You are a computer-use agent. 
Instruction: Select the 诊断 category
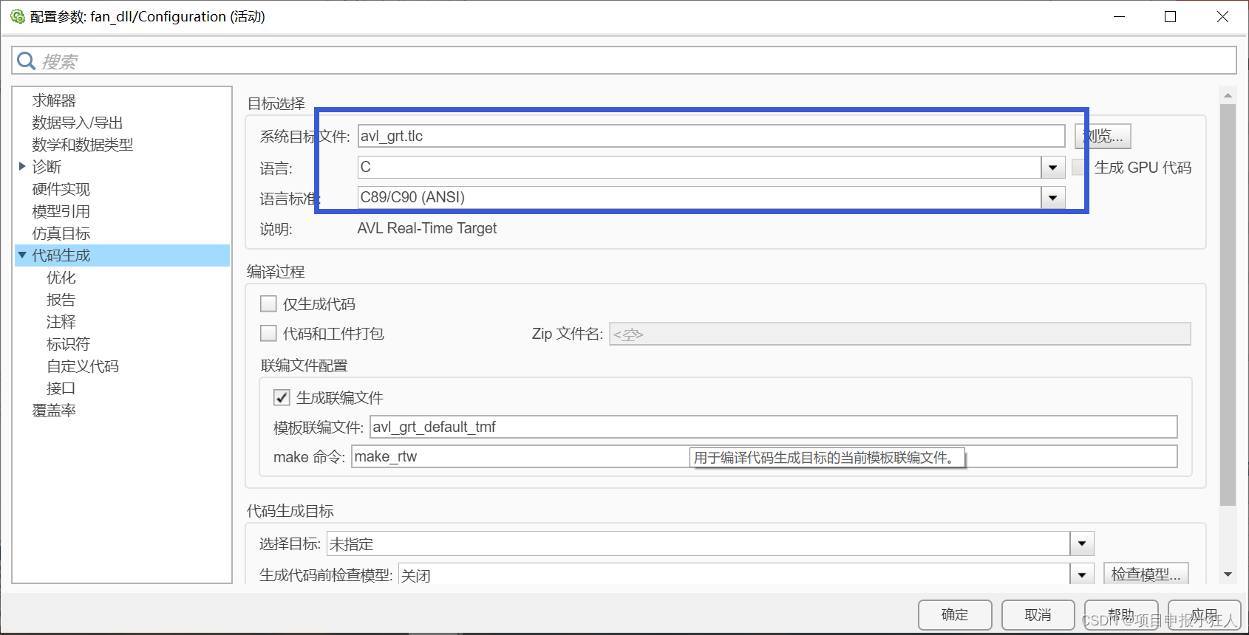coord(47,167)
